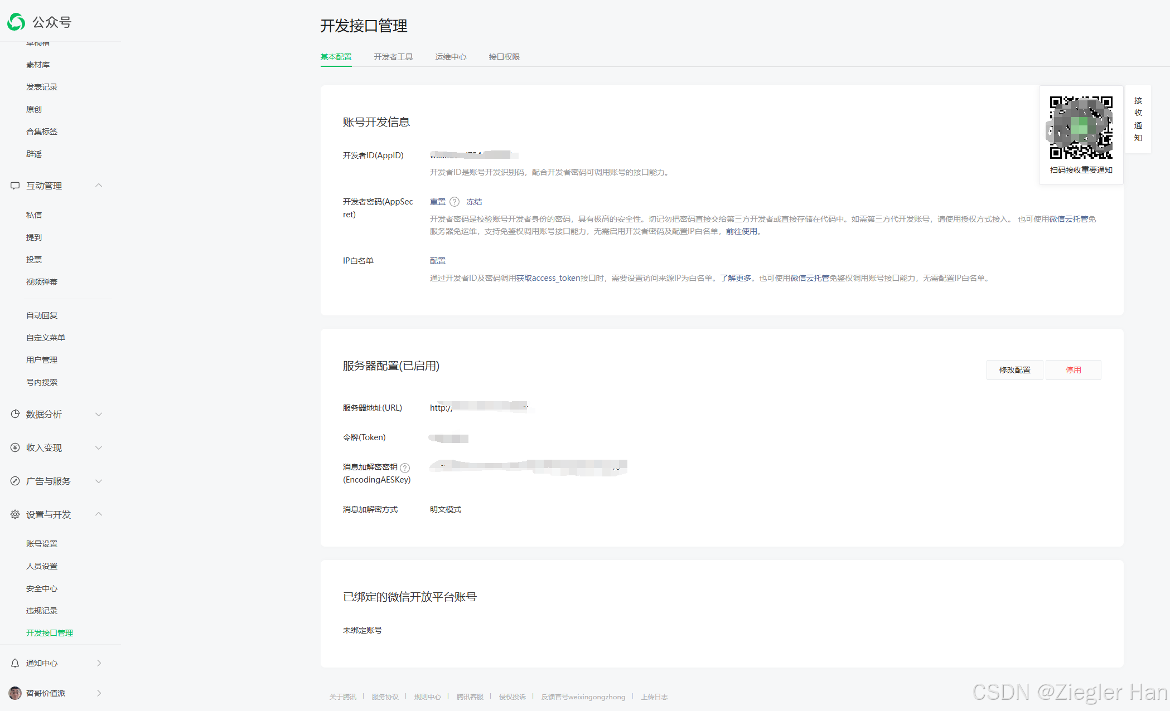
Task: Open 自定义菜单 in the sidebar
Action: 46,338
